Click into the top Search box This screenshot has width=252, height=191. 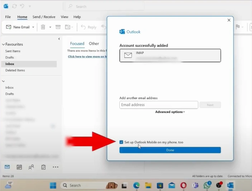pos(104,6)
